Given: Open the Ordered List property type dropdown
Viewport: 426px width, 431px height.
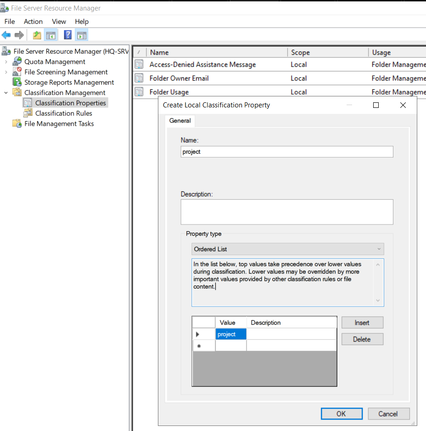Looking at the screenshot, I should click(x=287, y=249).
